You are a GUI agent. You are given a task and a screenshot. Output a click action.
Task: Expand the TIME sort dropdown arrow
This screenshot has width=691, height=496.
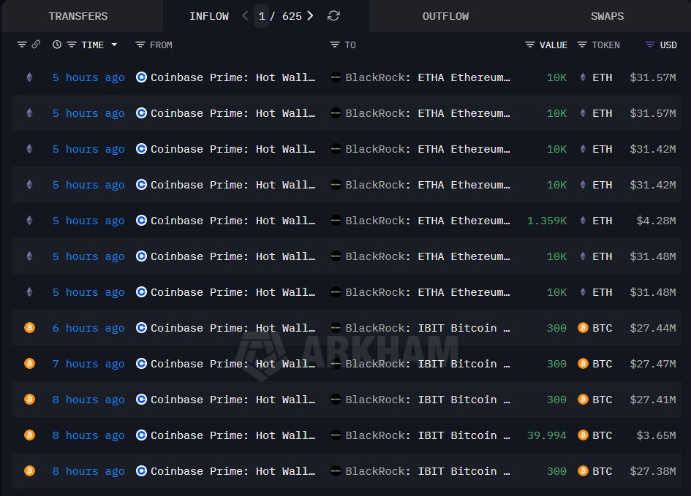(x=114, y=45)
